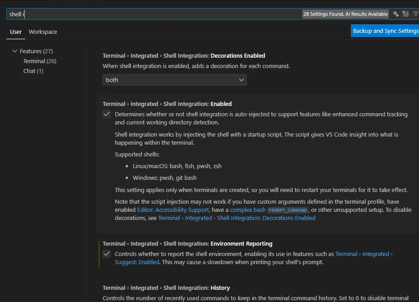The width and height of the screenshot is (419, 302).
Task: Click the AI search results sparkle icon
Action: [x=396, y=14]
